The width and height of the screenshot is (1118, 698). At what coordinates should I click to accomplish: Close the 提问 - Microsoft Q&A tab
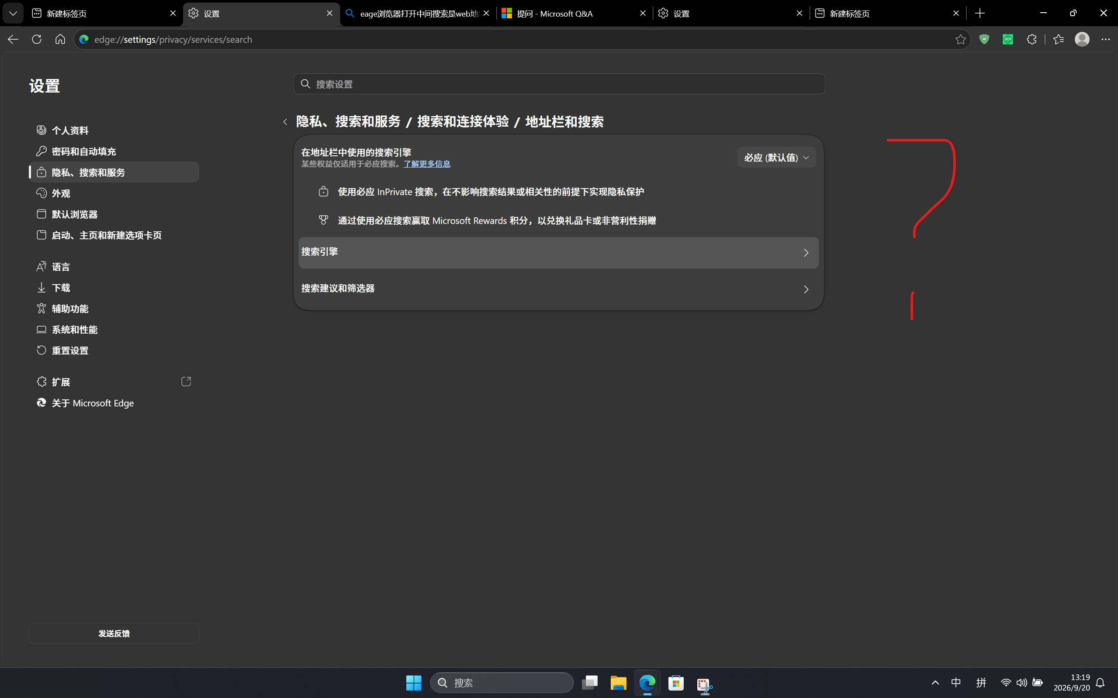click(643, 14)
